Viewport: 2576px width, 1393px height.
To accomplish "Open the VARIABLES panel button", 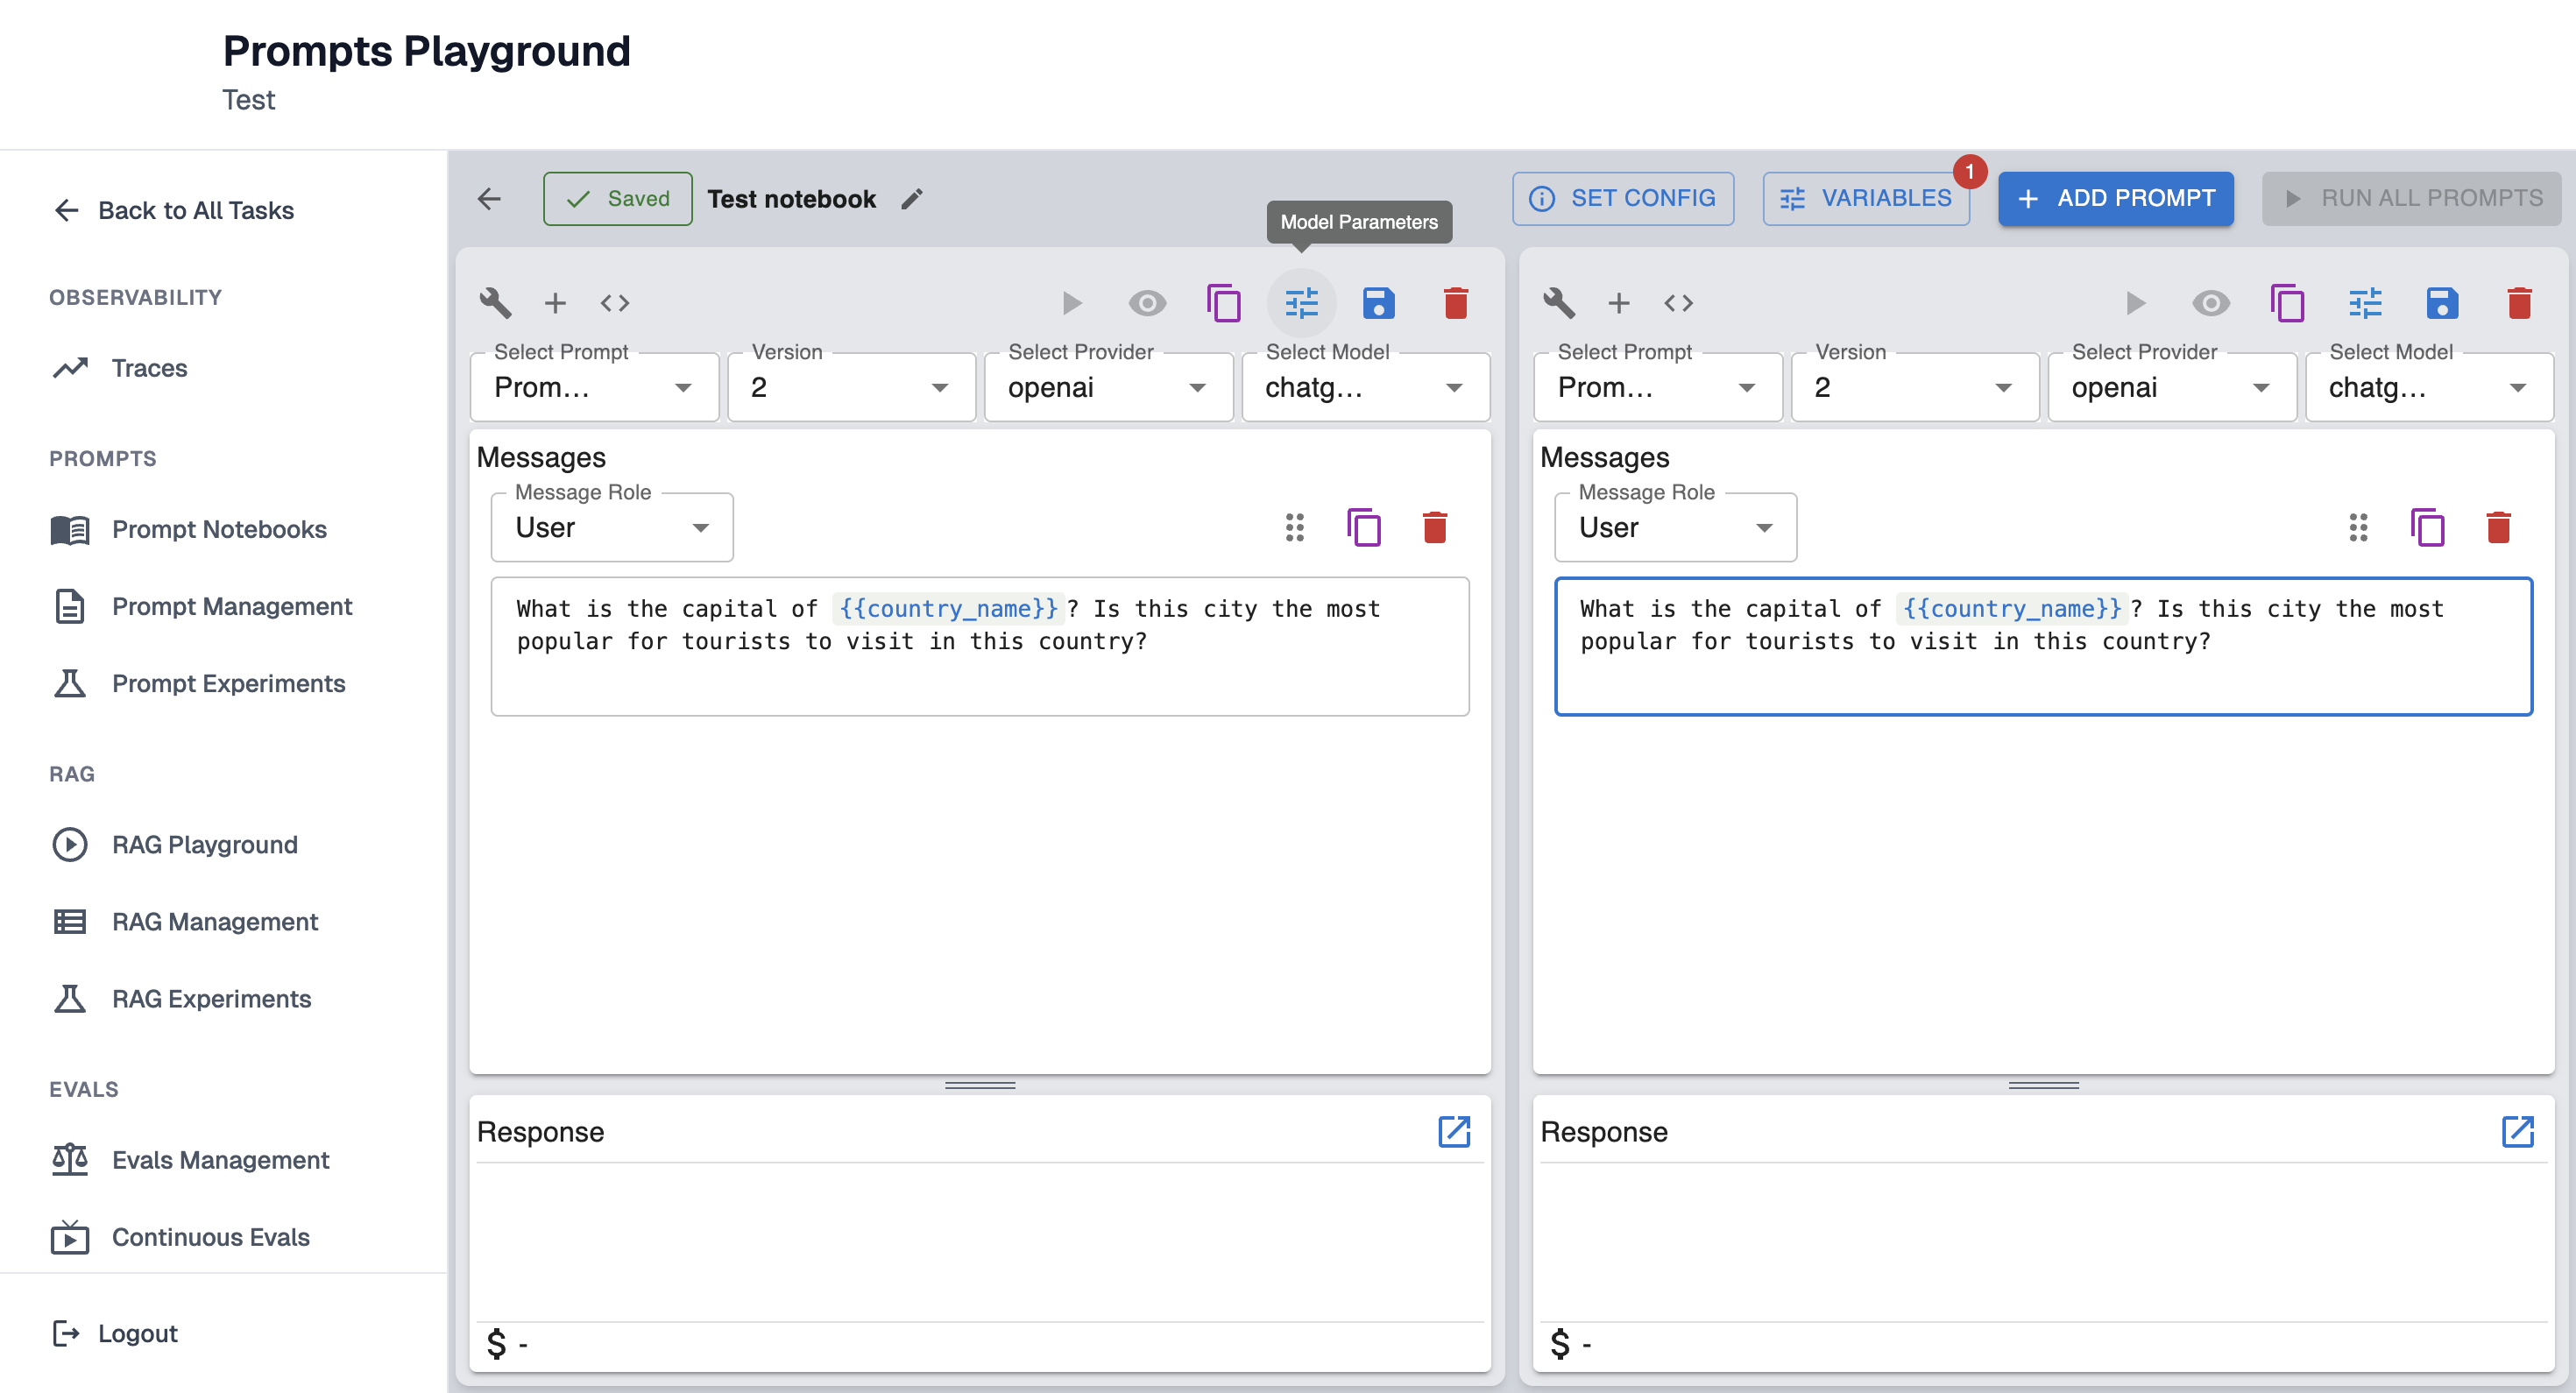I will click(1865, 198).
